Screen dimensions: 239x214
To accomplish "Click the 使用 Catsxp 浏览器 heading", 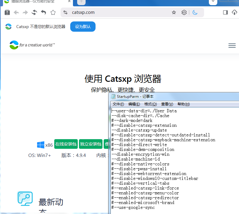I will pyautogui.click(x=123, y=79).
